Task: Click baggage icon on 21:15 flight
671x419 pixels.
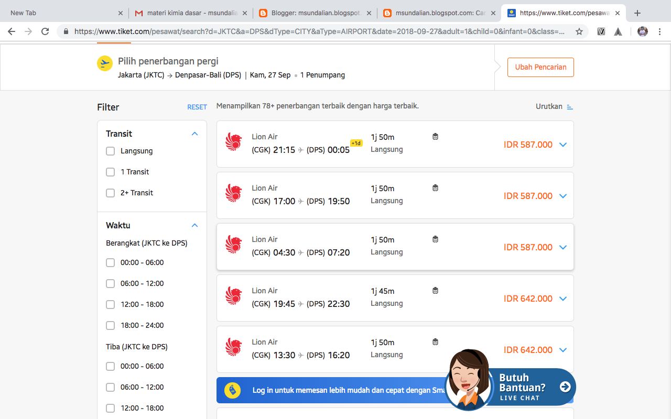Action: tap(435, 137)
